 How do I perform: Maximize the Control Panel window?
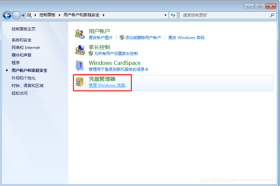(x=260, y=6)
